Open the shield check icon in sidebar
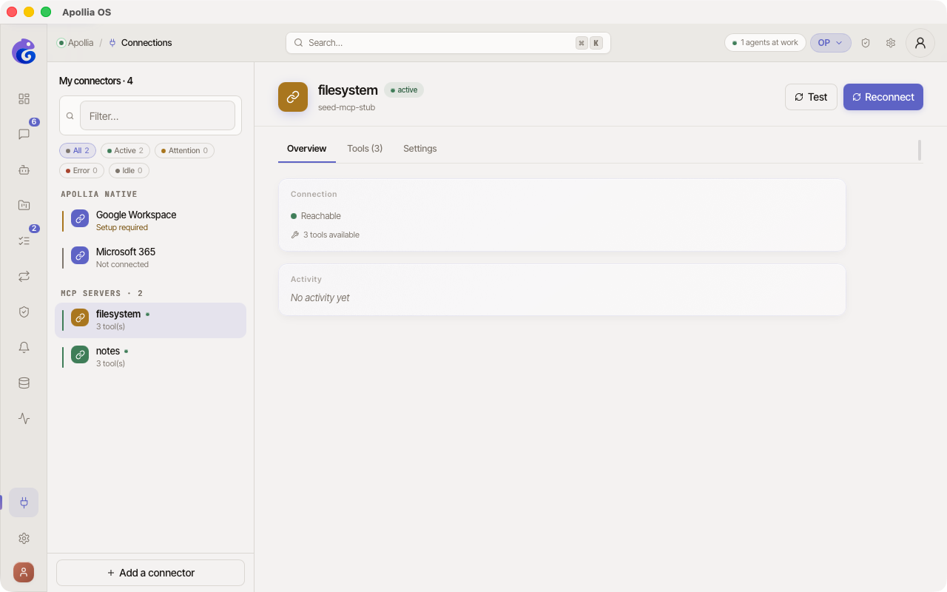Image resolution: width=947 pixels, height=592 pixels. [x=24, y=312]
